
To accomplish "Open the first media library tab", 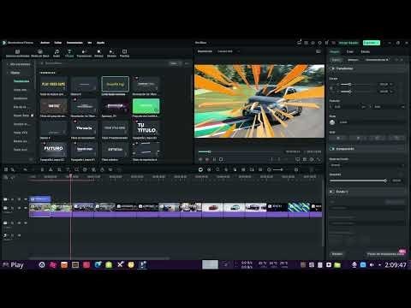I will [17, 53].
